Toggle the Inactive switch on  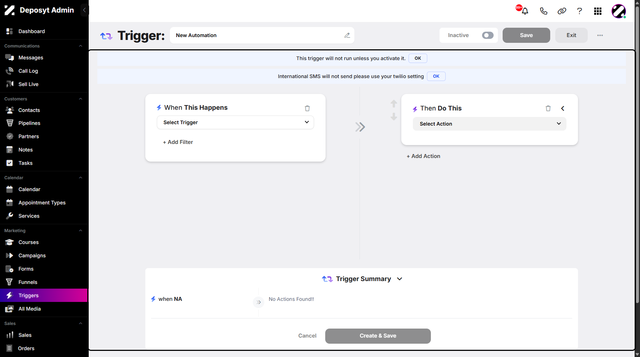[487, 35]
